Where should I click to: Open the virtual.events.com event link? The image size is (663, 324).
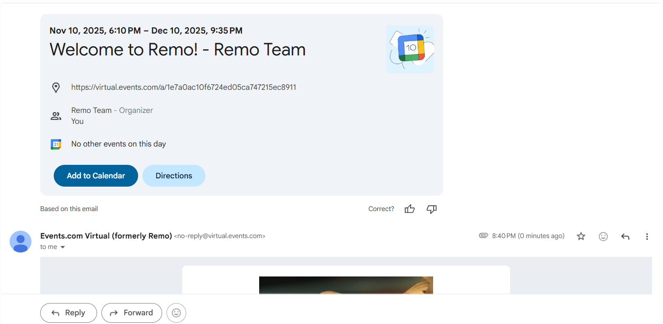coord(184,87)
